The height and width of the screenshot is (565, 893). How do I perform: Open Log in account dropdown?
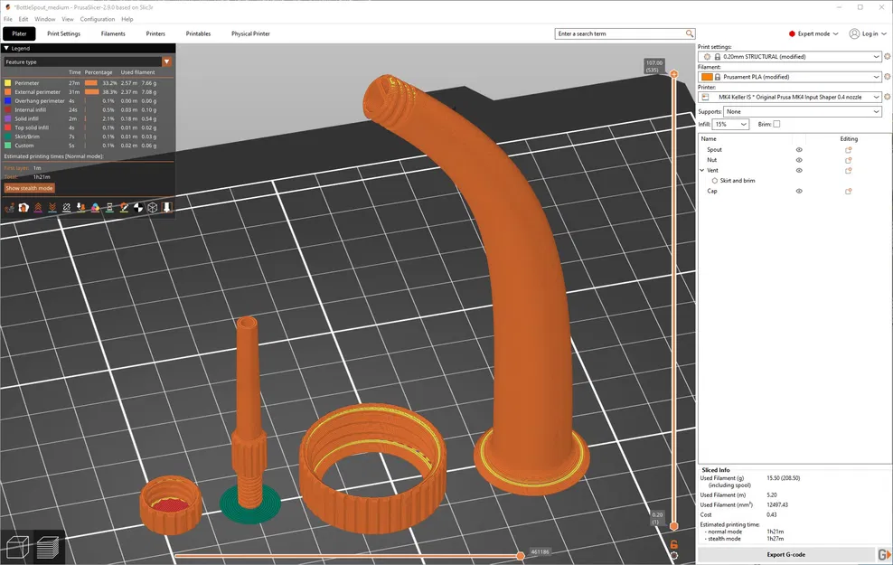[868, 33]
